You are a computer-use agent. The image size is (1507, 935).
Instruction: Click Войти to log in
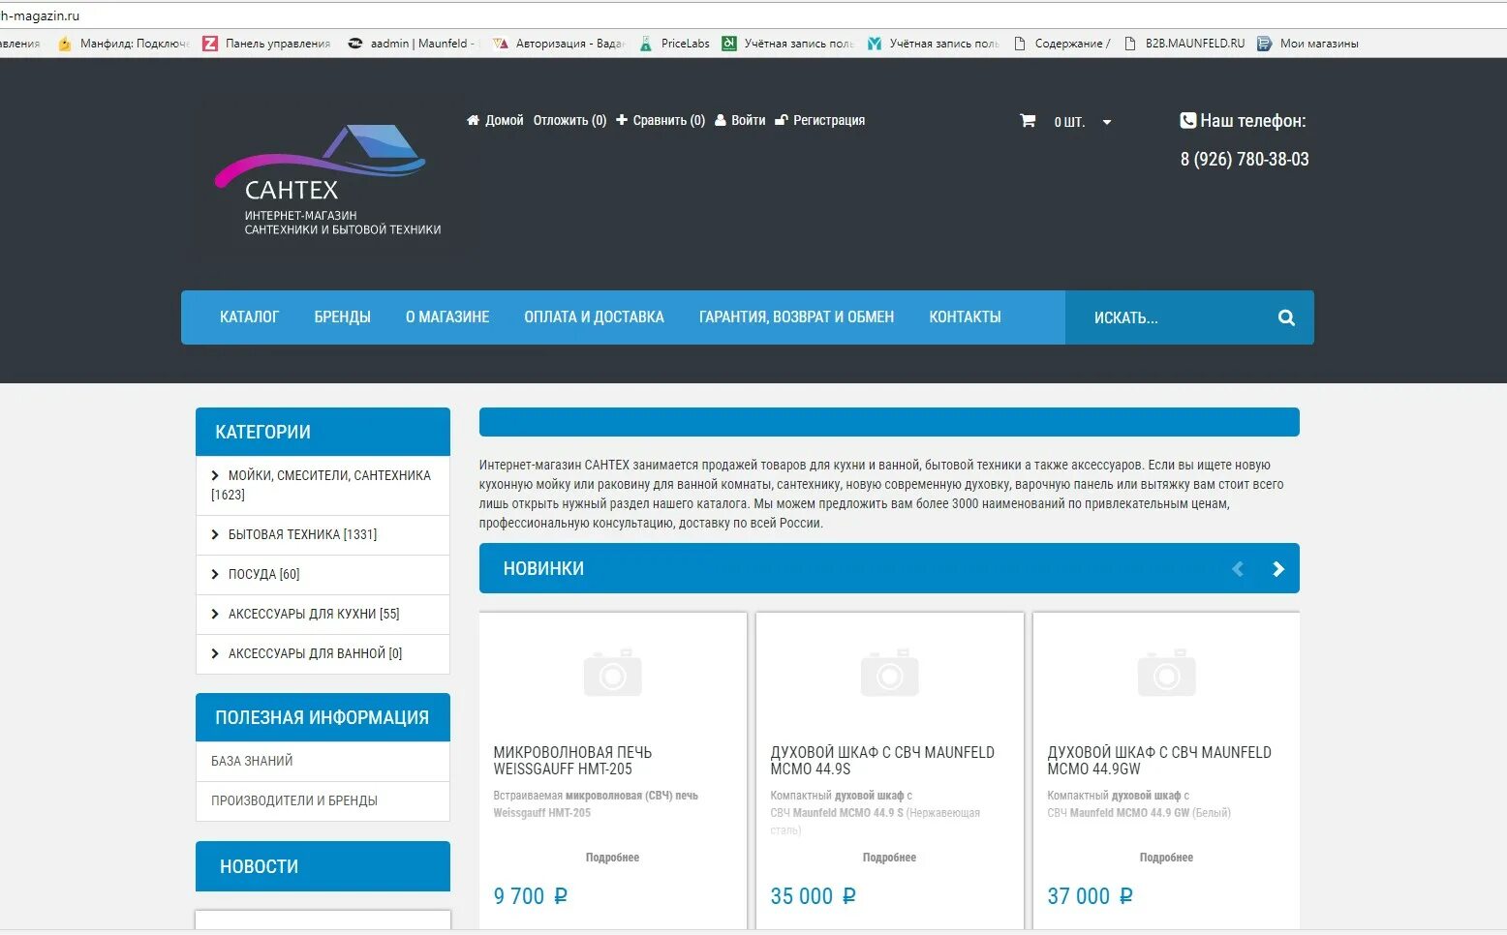pyautogui.click(x=748, y=121)
